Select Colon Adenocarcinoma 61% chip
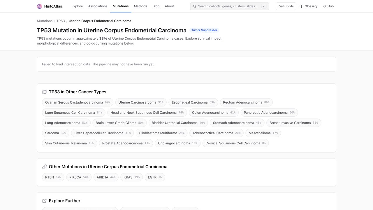The width and height of the screenshot is (373, 210). tap(214, 113)
